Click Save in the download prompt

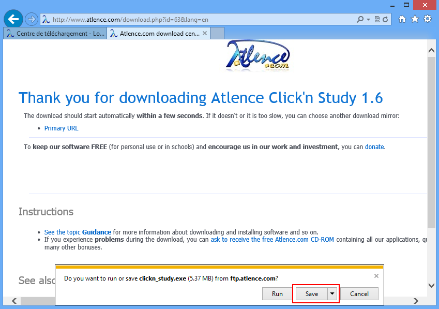click(x=311, y=294)
